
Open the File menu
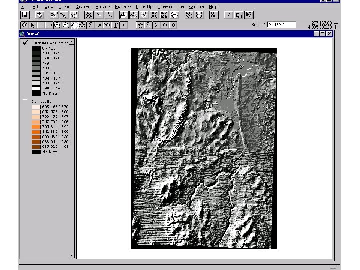pyautogui.click(x=24, y=7)
